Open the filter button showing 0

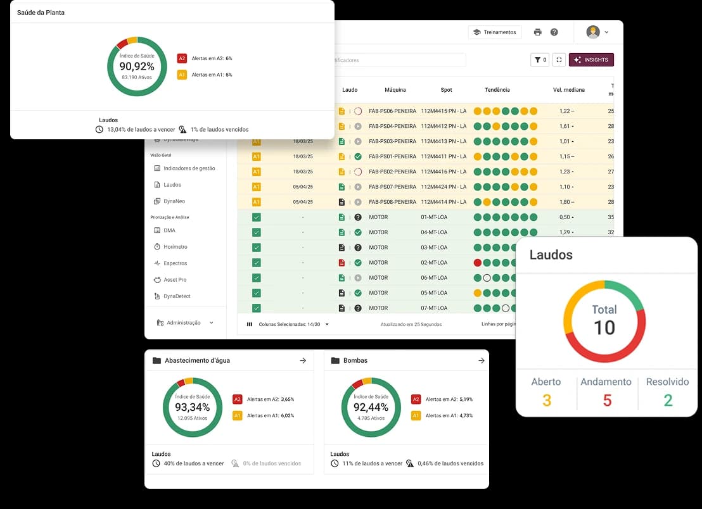pos(540,60)
